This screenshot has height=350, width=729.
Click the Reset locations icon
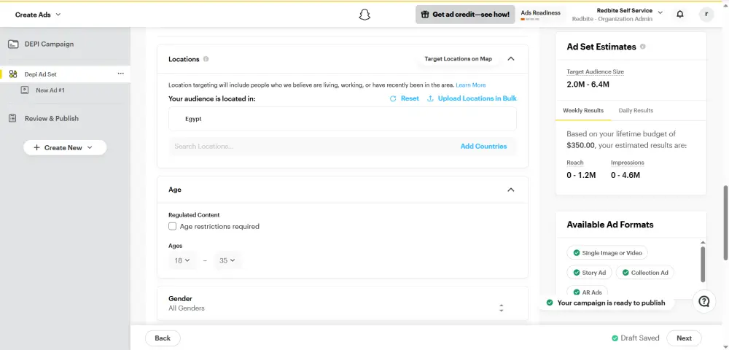tap(394, 98)
